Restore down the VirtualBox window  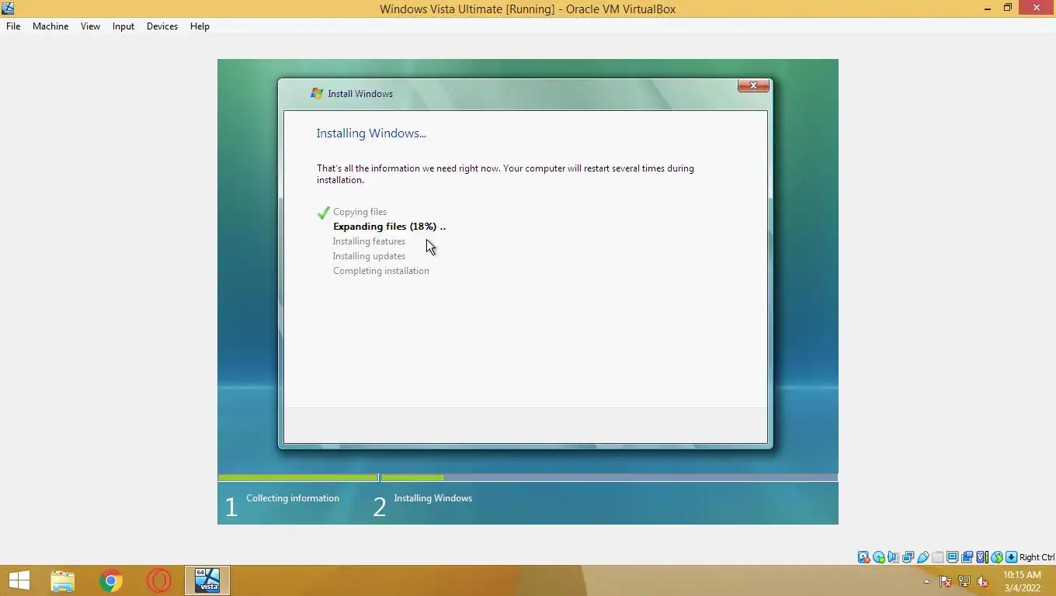pos(1008,9)
